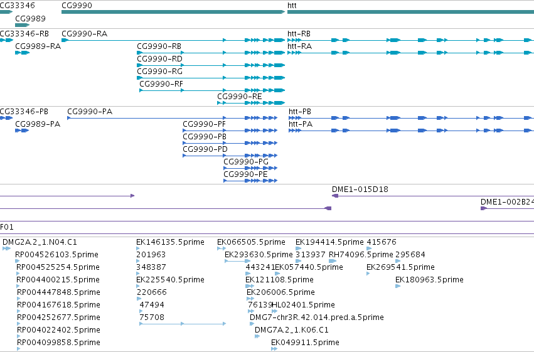Select protein CG9990-PB
Screen dimensions: 534x352
tap(230, 143)
